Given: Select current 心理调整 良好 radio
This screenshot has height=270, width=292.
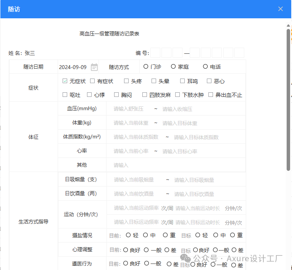Looking at the screenshot, I should pyautogui.click(x=126, y=250).
